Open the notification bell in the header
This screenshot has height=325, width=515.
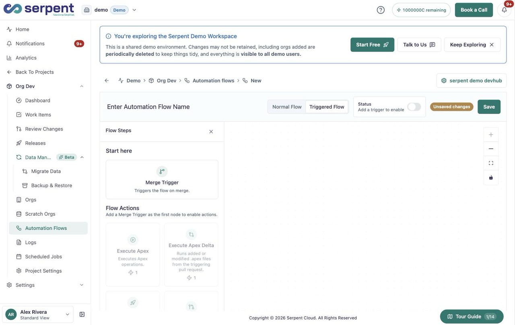tap(504, 10)
